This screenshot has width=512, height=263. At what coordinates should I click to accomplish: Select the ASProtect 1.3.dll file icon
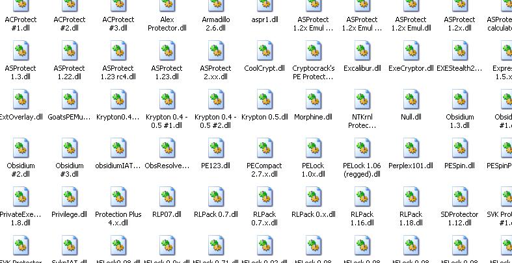tap(21, 51)
